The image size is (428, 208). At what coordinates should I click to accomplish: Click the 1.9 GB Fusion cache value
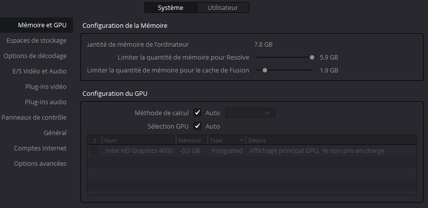(329, 70)
